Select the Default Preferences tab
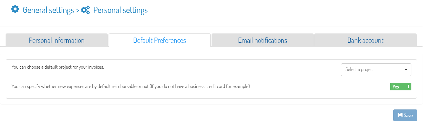Screen dimensions: 424x125 [160, 40]
